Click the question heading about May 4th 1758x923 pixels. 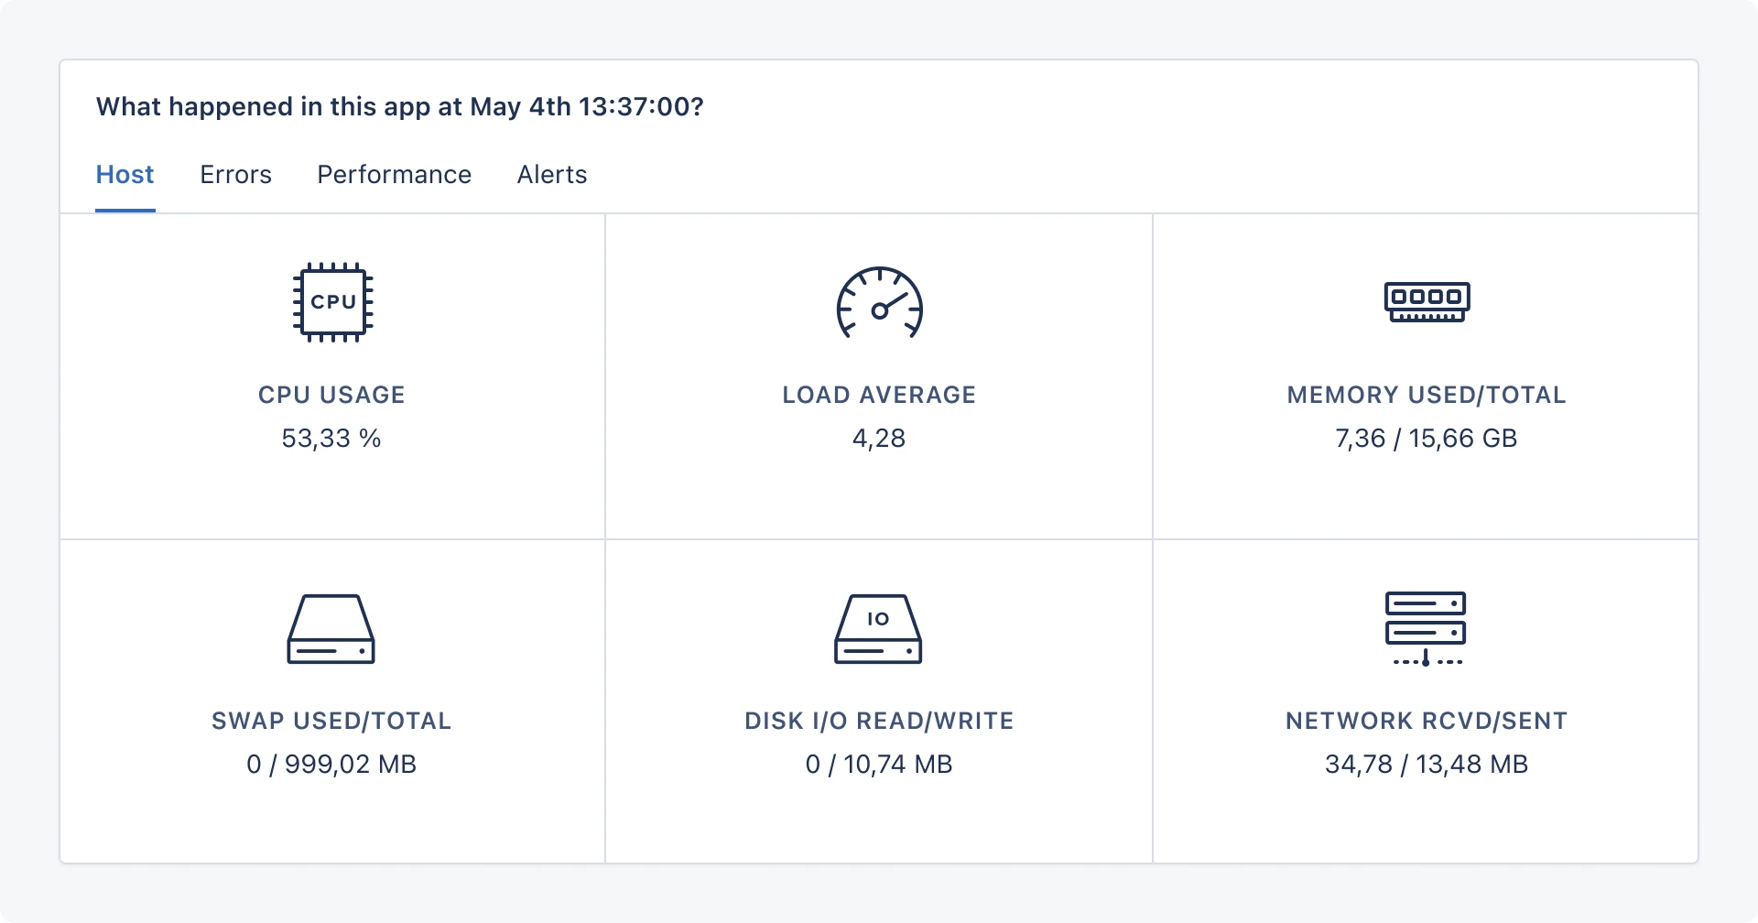(400, 106)
